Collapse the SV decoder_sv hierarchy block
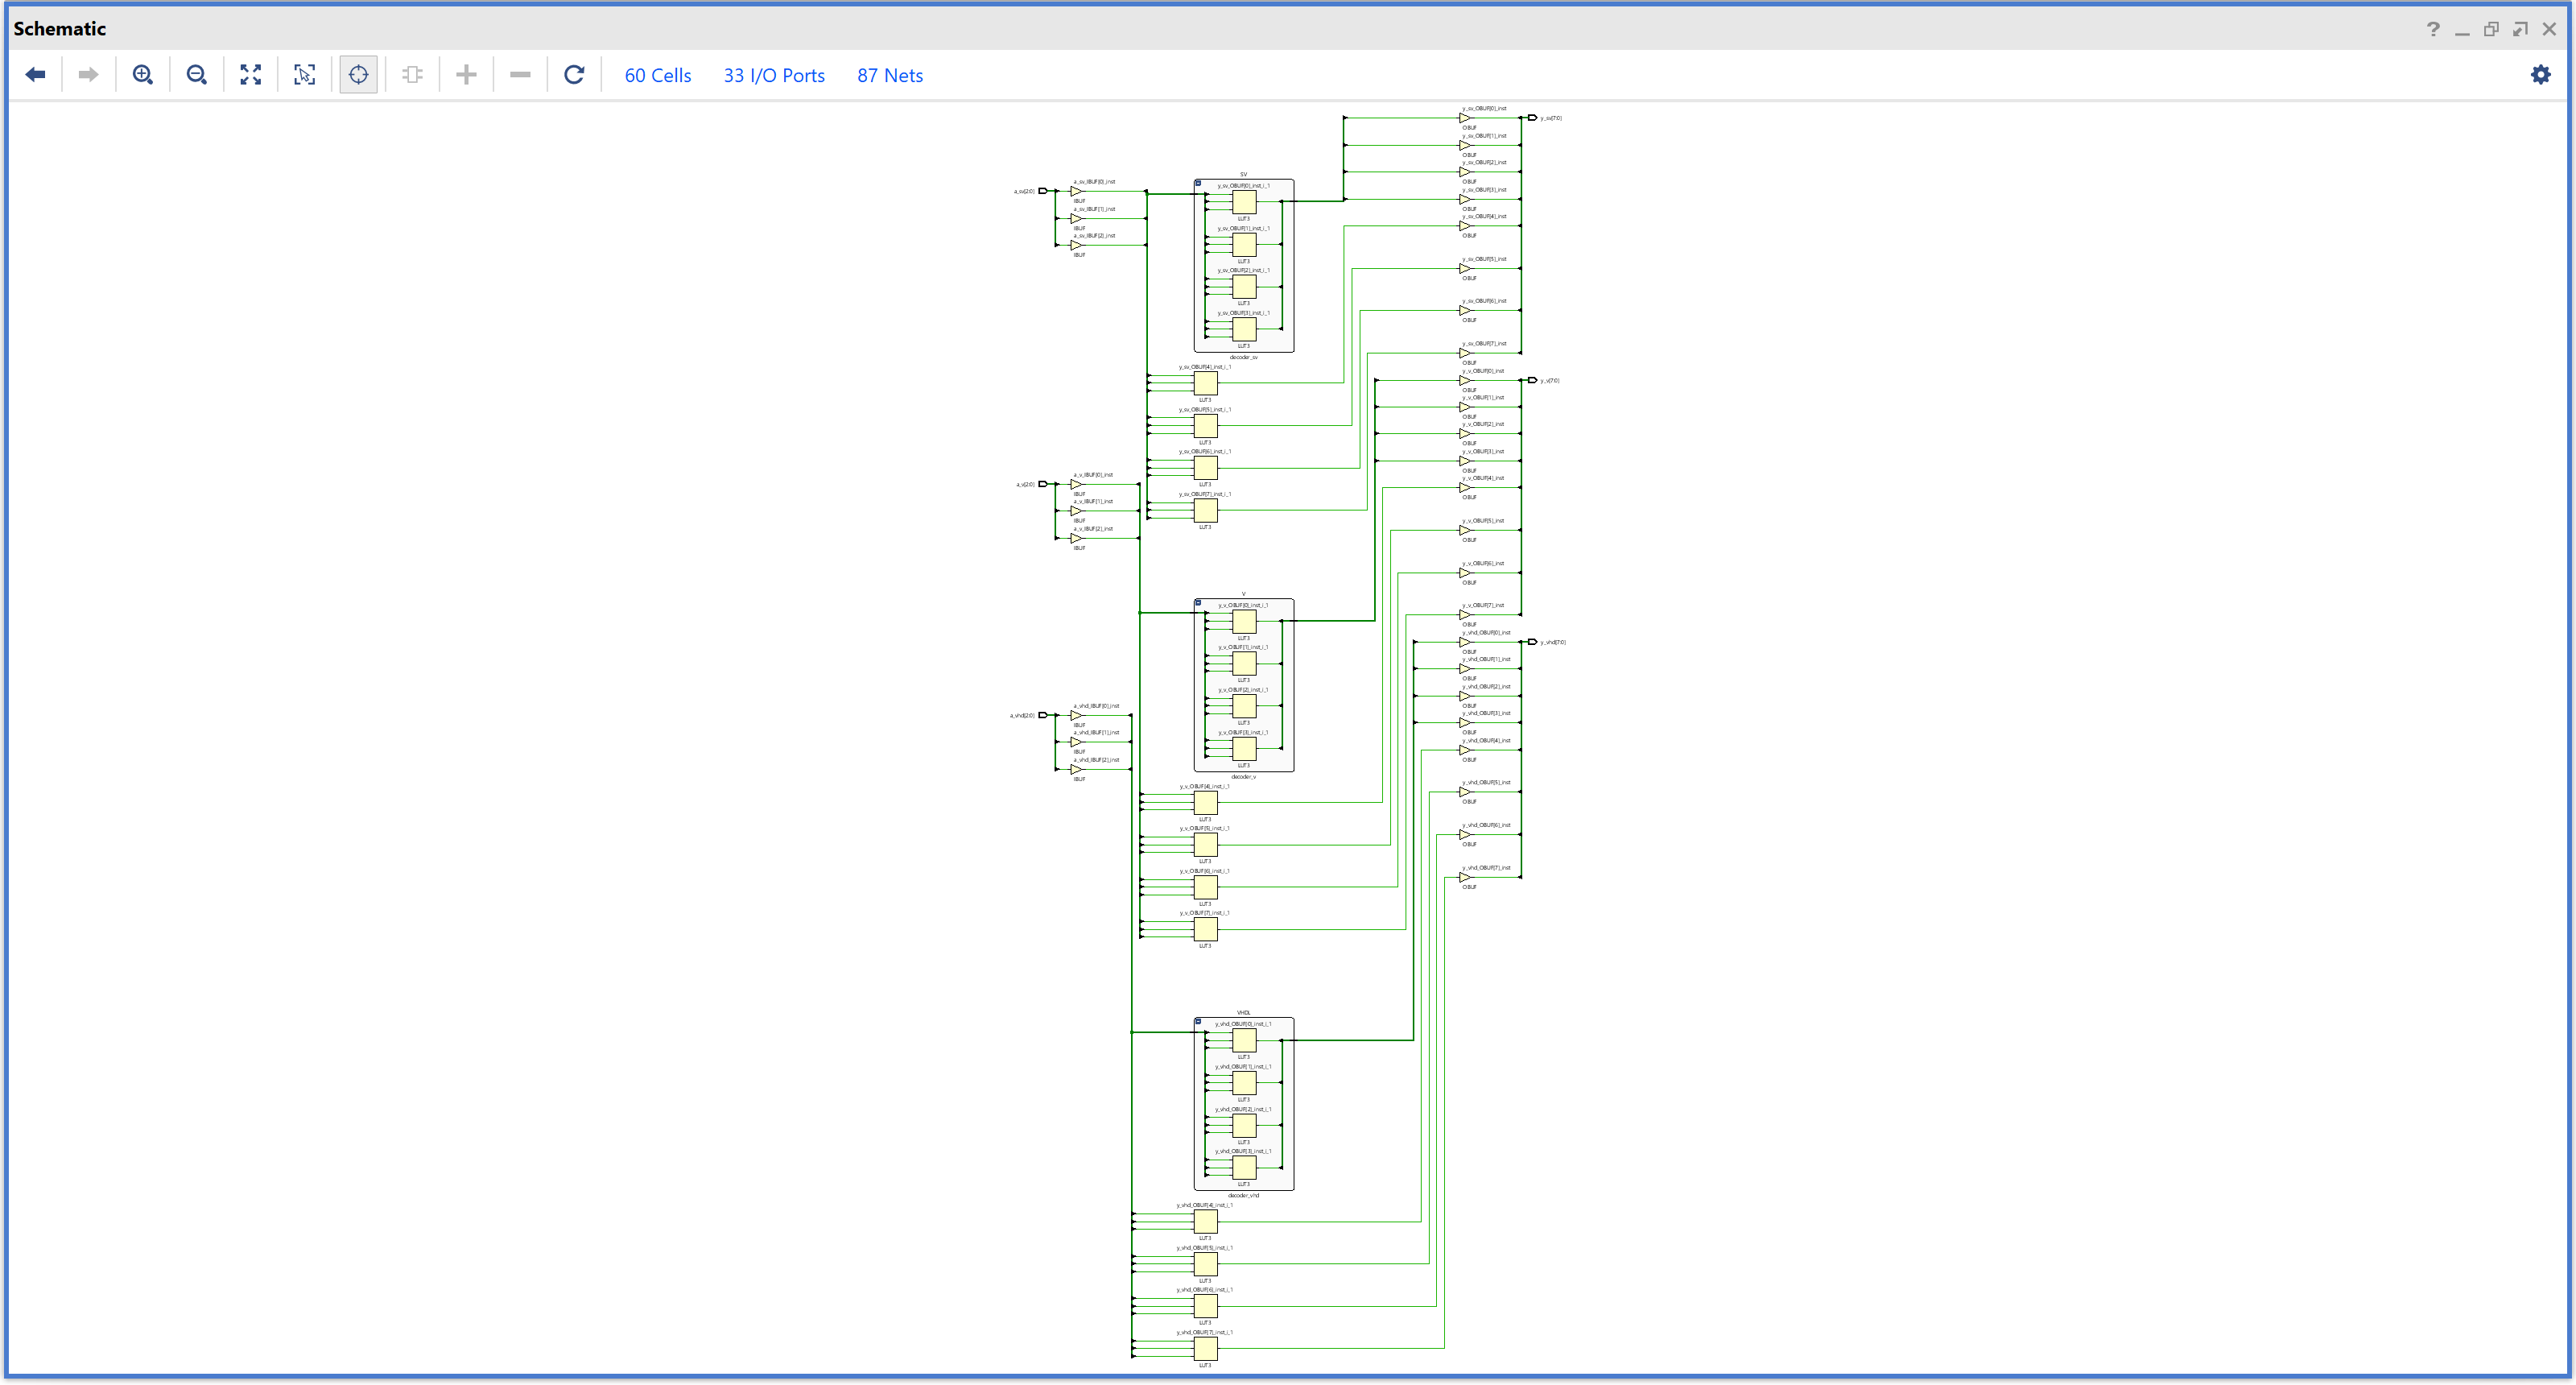The height and width of the screenshot is (1385, 2576). pos(1198,183)
